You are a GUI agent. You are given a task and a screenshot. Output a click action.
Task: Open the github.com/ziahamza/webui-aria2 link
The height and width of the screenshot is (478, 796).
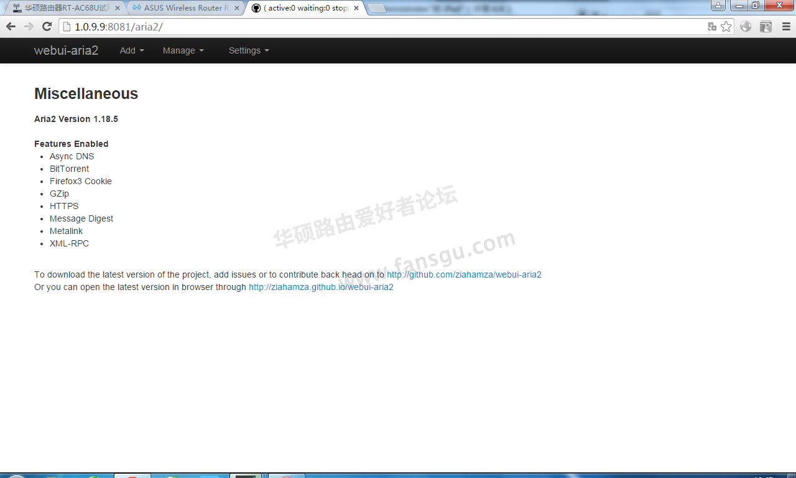pyautogui.click(x=464, y=274)
